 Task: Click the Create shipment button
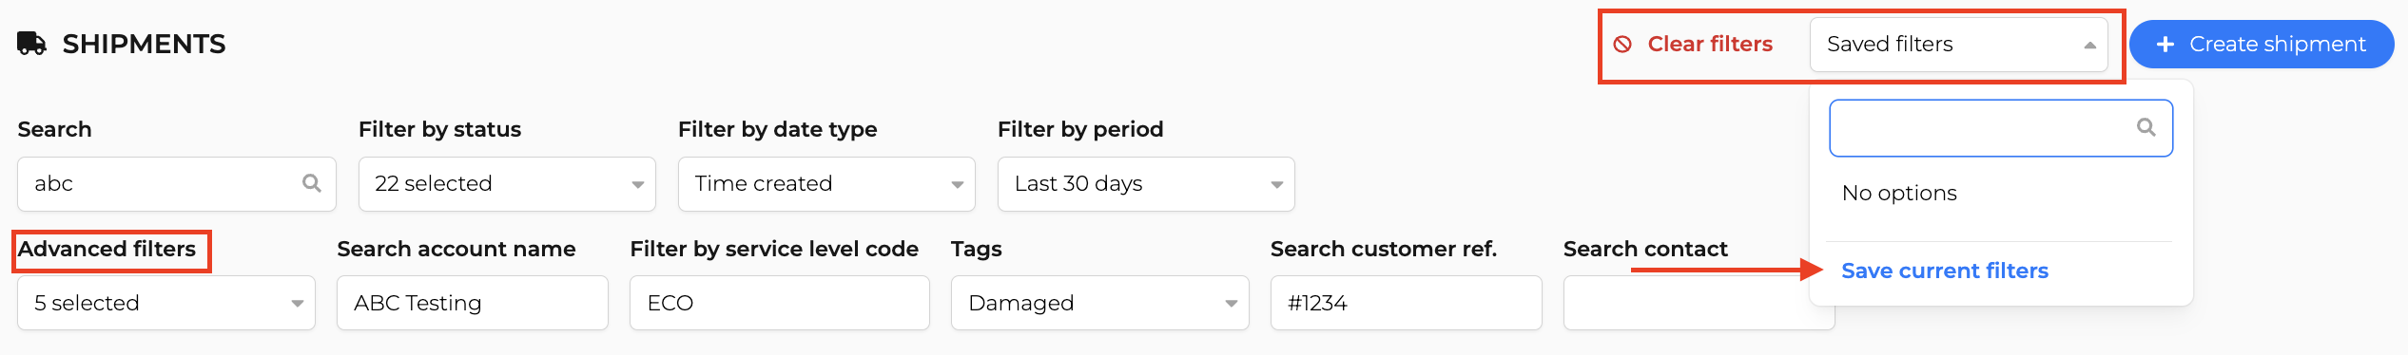(x=2262, y=45)
